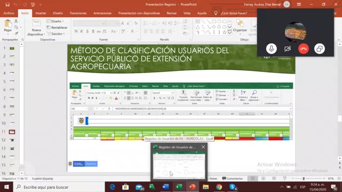Open the Diseño ribbon tab

[x=58, y=13]
